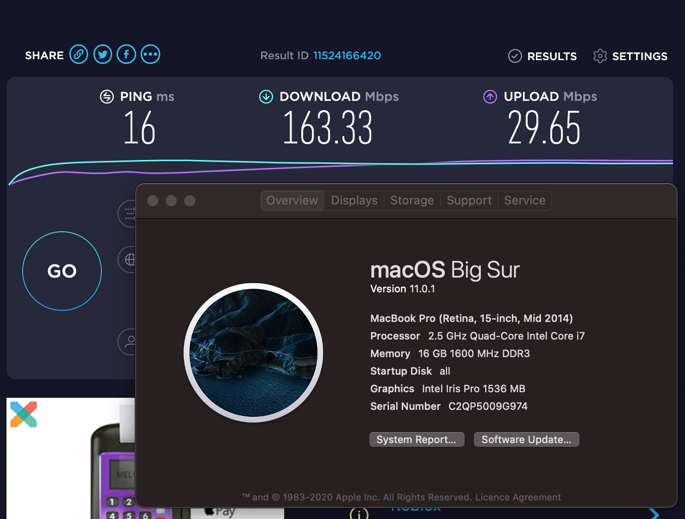Click the Apple Pay logo in the ad

point(220,511)
